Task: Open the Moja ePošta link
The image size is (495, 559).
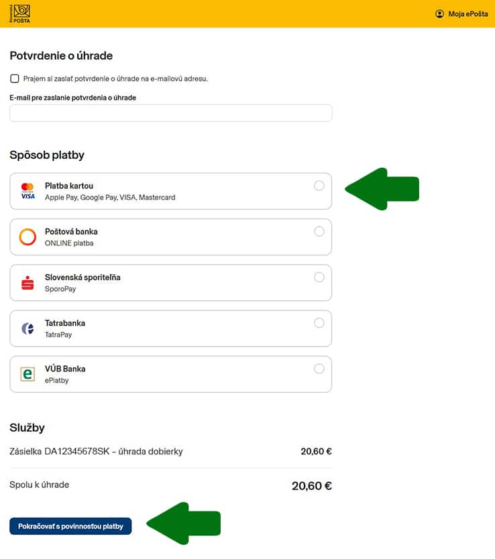Action: [467, 13]
